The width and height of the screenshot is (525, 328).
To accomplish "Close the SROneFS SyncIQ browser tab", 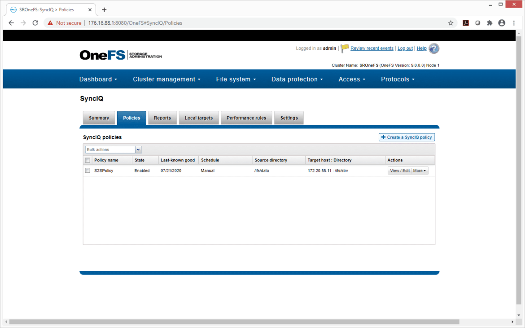I will 90,10.
